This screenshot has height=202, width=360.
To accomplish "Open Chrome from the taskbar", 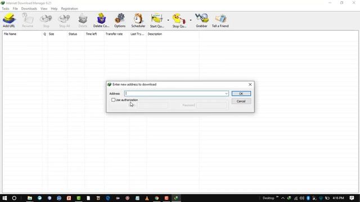I will point(157,198).
